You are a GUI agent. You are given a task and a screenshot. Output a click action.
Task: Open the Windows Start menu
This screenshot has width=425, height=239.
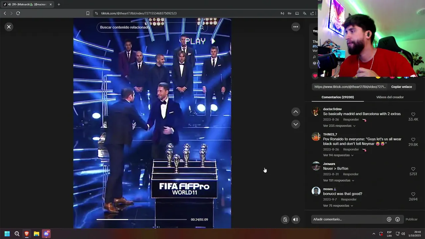(x=7, y=234)
